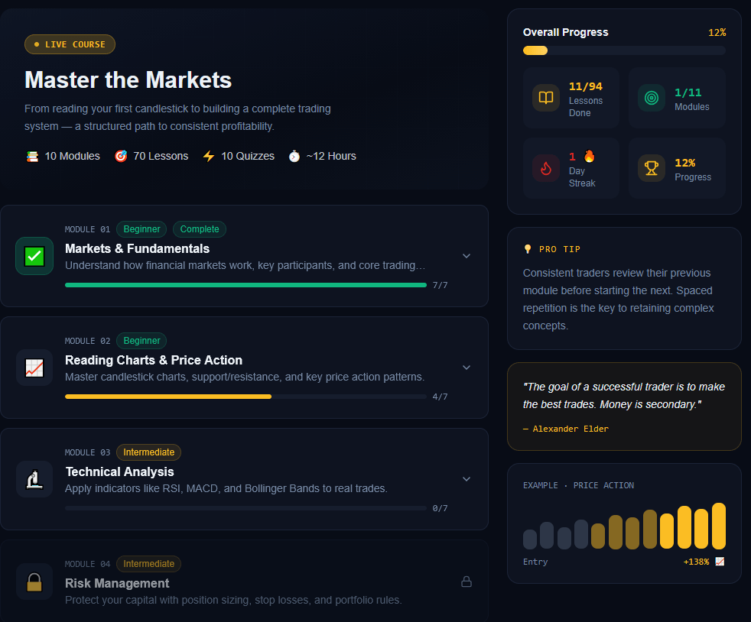
Task: Click the padlock icon for Risk Management
Action: point(34,582)
